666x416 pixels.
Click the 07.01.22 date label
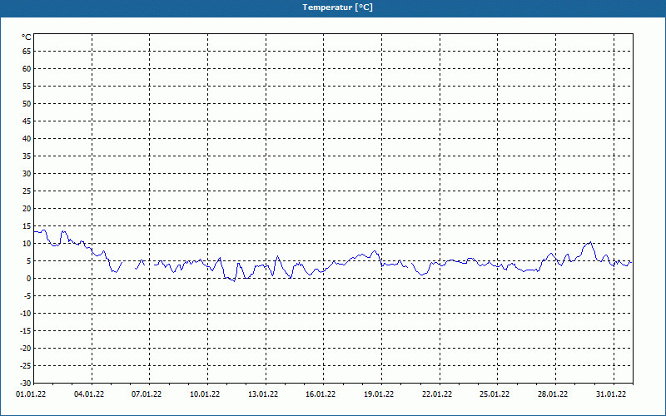click(147, 394)
